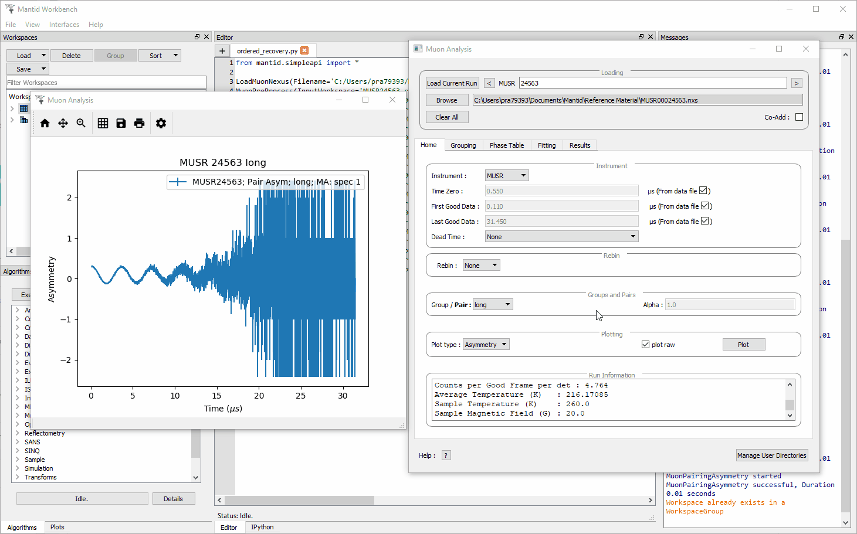Viewport: 857px width, 534px height.
Task: Activate the Zoom magnifier tool
Action: click(81, 123)
